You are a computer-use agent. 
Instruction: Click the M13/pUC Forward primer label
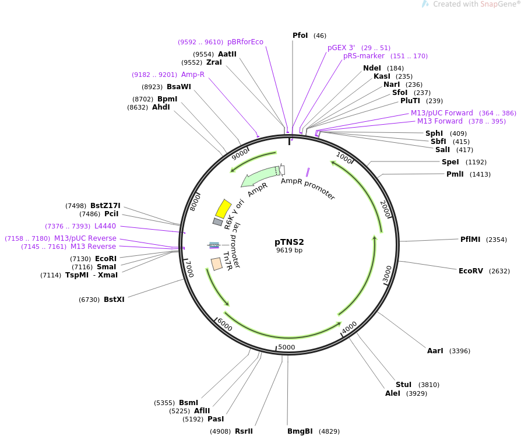tap(442, 113)
